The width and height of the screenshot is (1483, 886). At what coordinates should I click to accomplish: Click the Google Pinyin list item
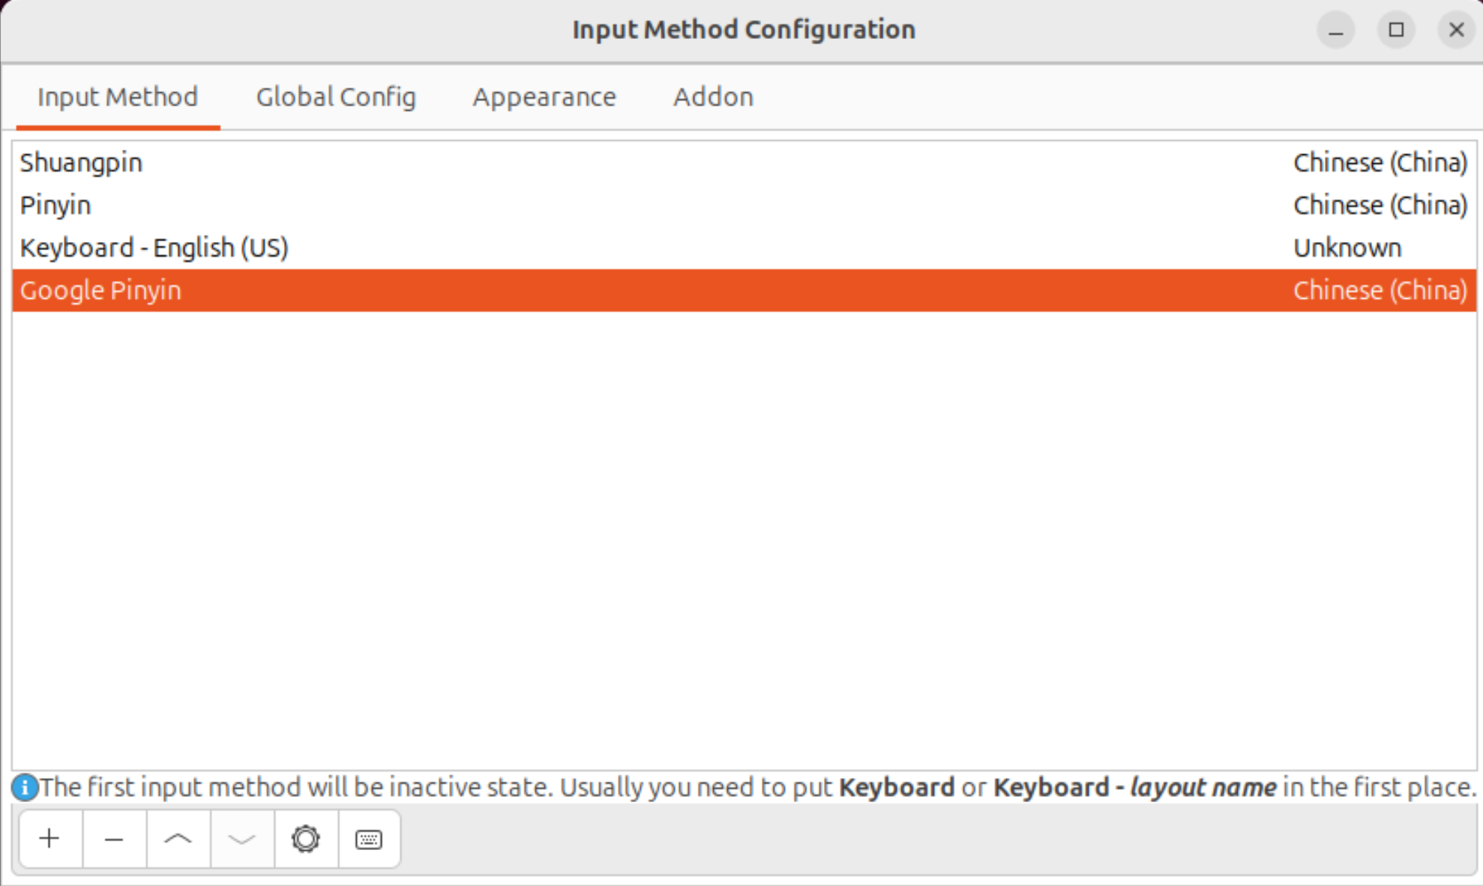(x=100, y=291)
